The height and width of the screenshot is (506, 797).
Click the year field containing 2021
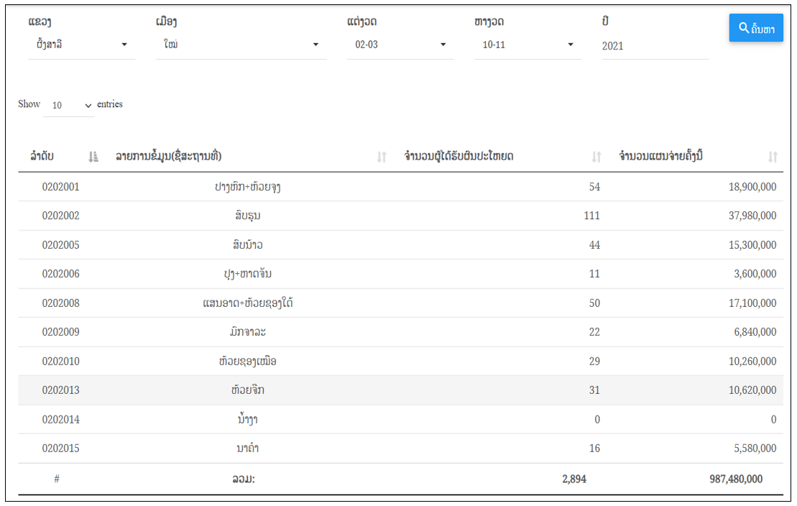(x=655, y=46)
